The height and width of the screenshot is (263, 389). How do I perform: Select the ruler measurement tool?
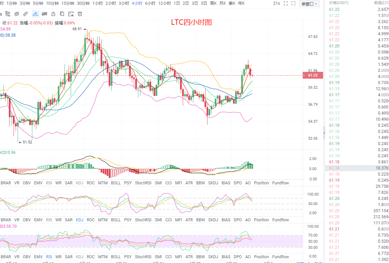click(25, 14)
